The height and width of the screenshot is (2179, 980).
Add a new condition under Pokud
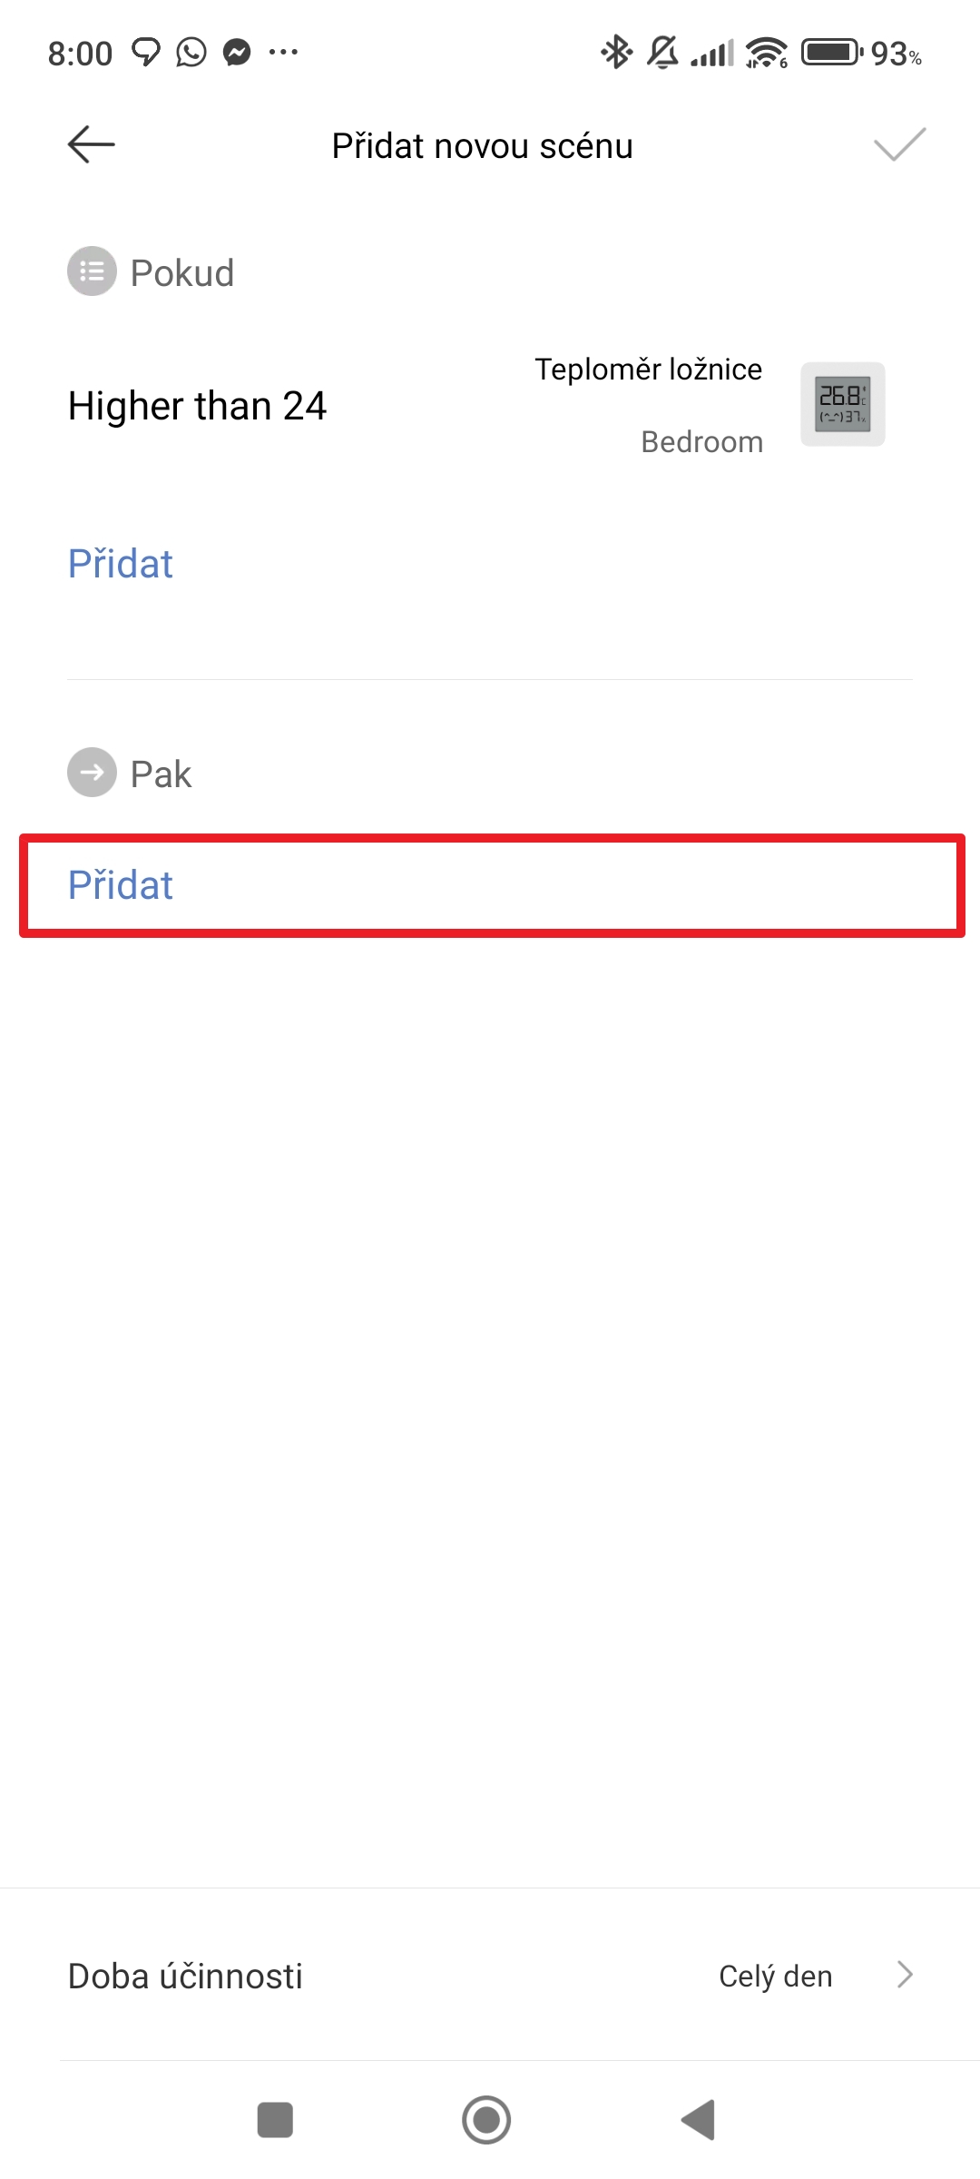(121, 564)
